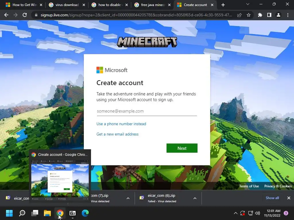Click the green Next button

pos(182,148)
